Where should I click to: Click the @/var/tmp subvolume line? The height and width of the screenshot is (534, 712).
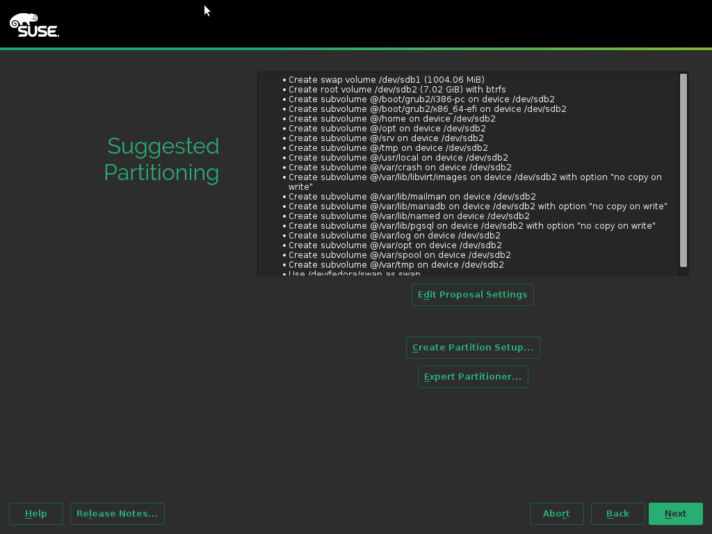click(x=396, y=265)
